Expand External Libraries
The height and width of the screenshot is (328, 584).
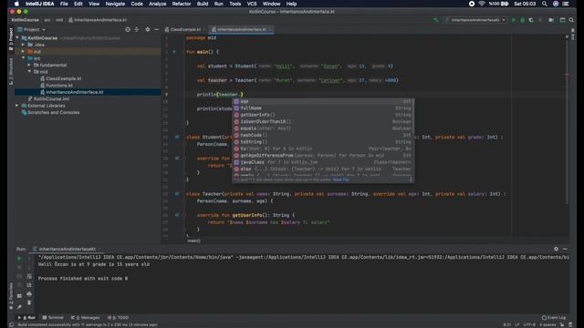pyautogui.click(x=17, y=106)
